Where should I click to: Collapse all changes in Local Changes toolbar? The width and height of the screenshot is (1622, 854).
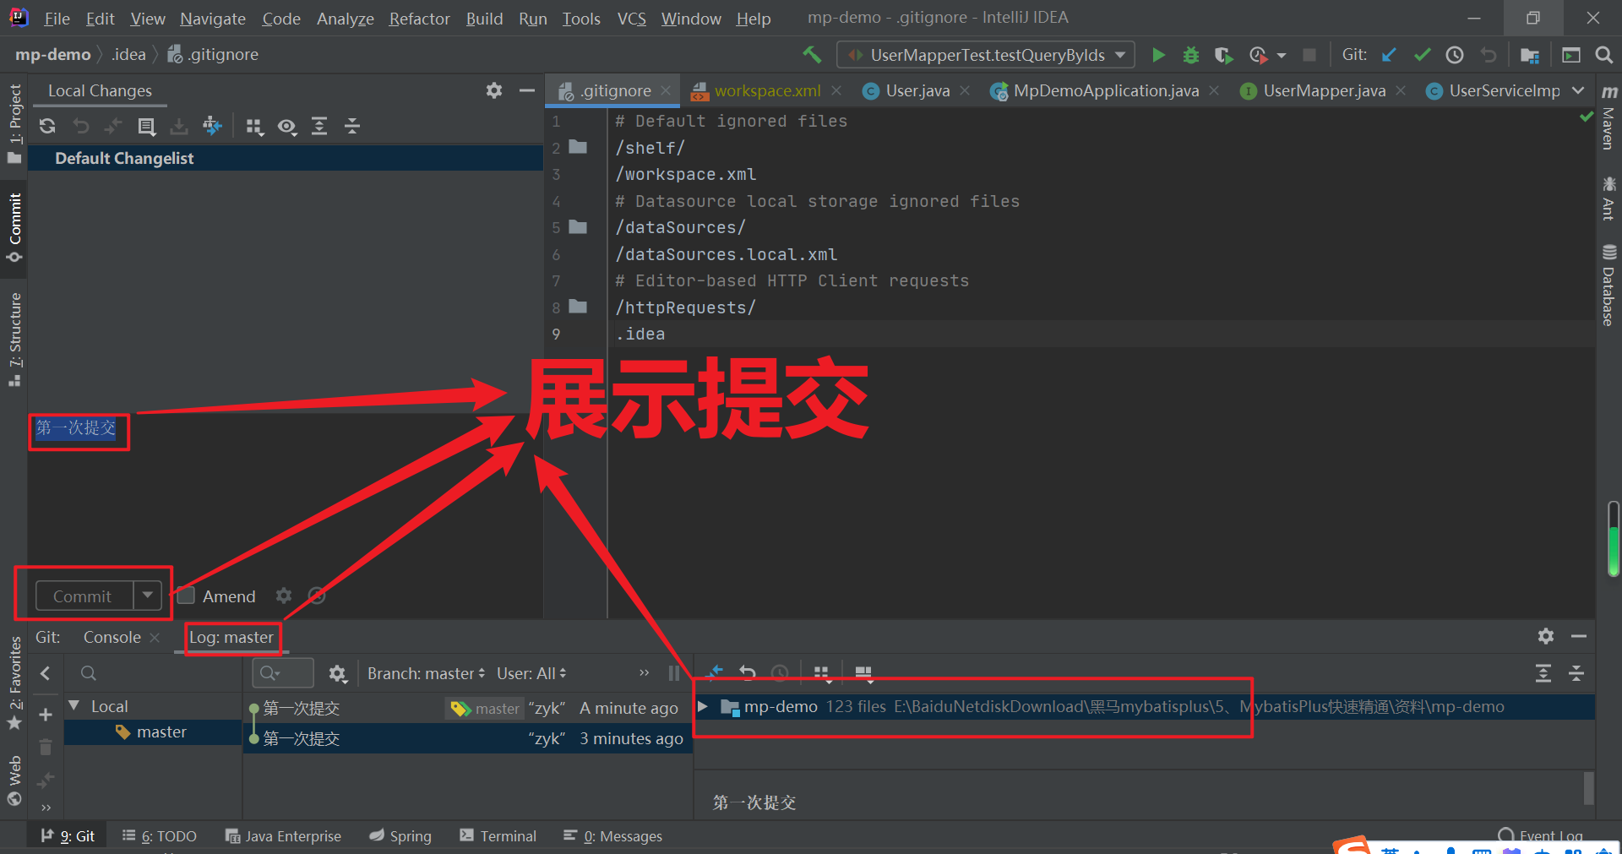coord(352,127)
